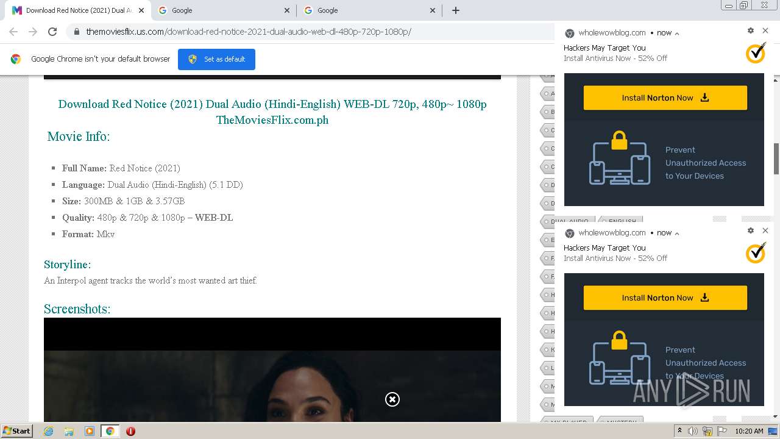
Task: Click the 'Screenshots:' heading
Action: point(77,309)
